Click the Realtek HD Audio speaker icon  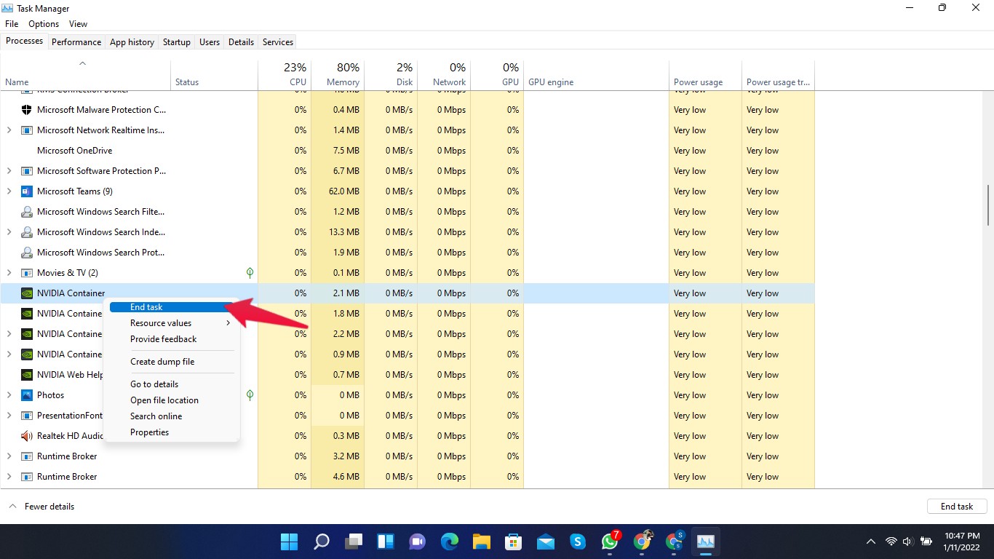coord(27,436)
